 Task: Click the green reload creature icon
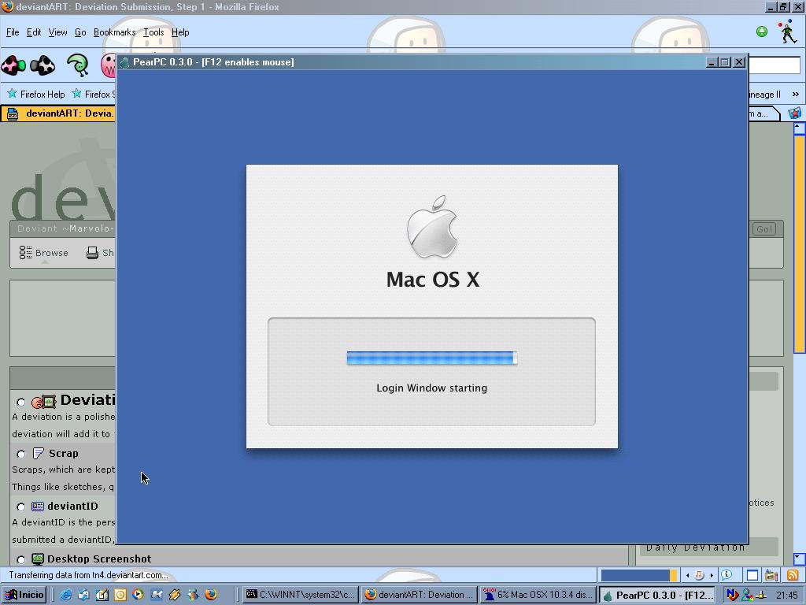tap(78, 65)
